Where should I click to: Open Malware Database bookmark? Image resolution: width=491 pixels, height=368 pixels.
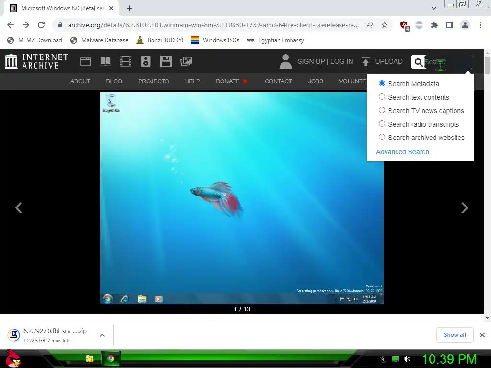click(99, 40)
